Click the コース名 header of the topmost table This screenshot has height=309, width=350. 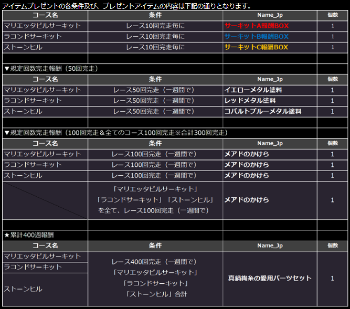[45, 15]
